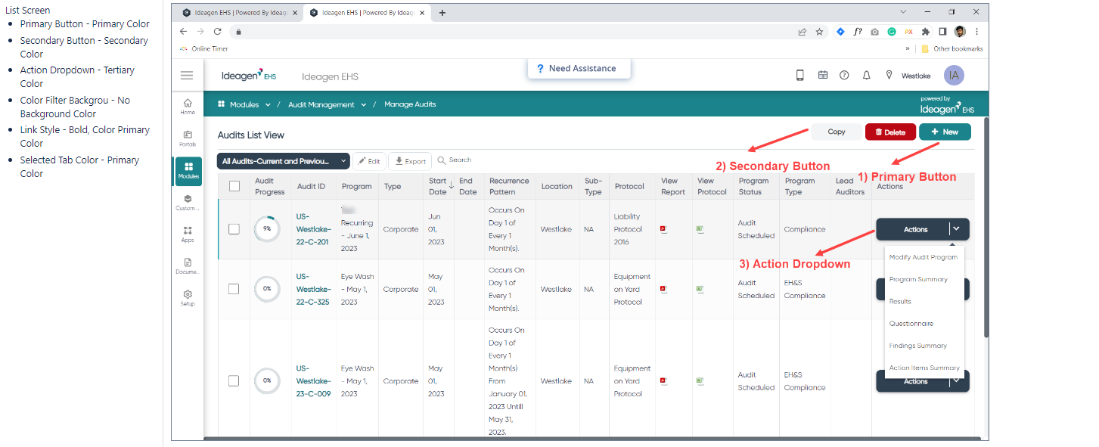Open PDF report for US-Westlake-22-C-201
Screen dimensions: 1099x447
pos(663,228)
